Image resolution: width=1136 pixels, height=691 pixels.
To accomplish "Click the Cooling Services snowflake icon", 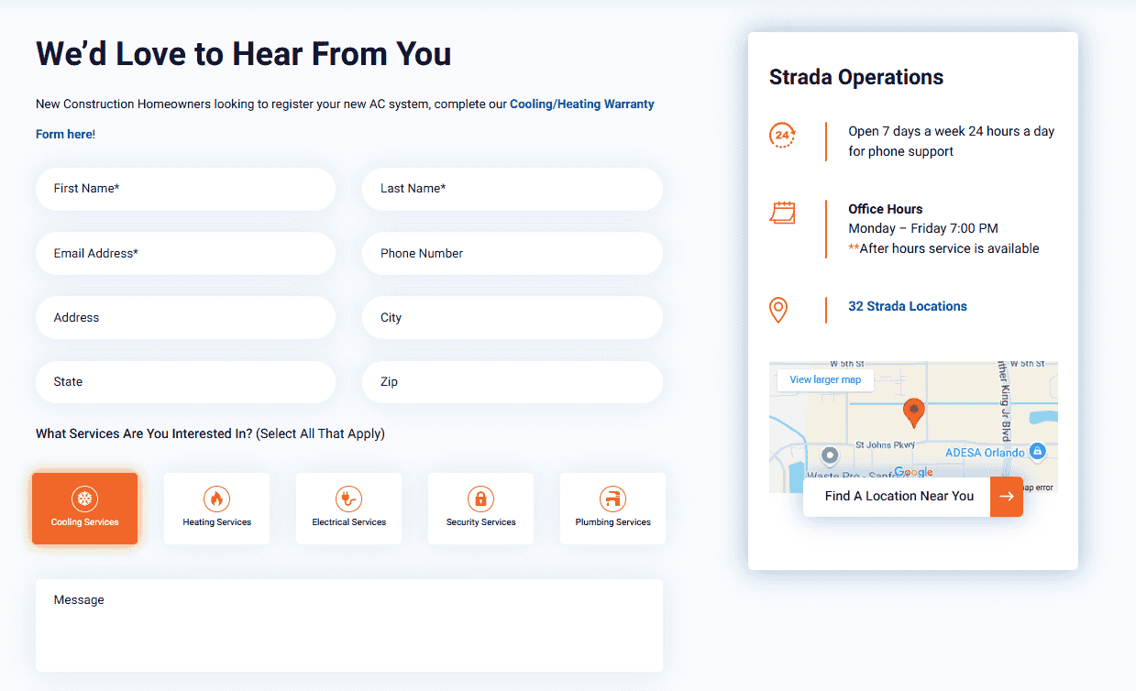I will [x=84, y=499].
